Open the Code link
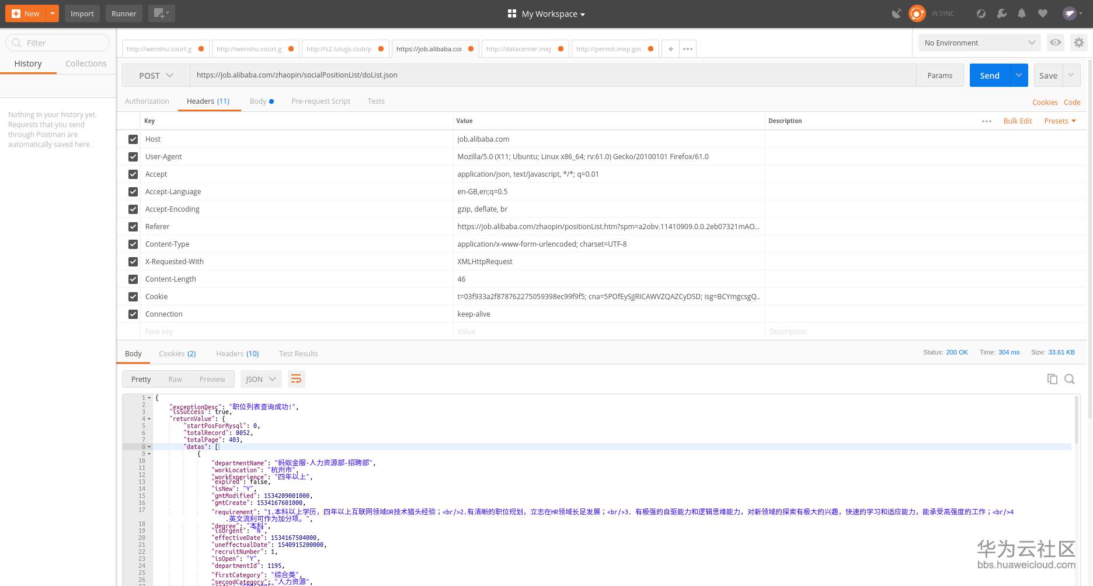The height and width of the screenshot is (586, 1093). (x=1072, y=102)
